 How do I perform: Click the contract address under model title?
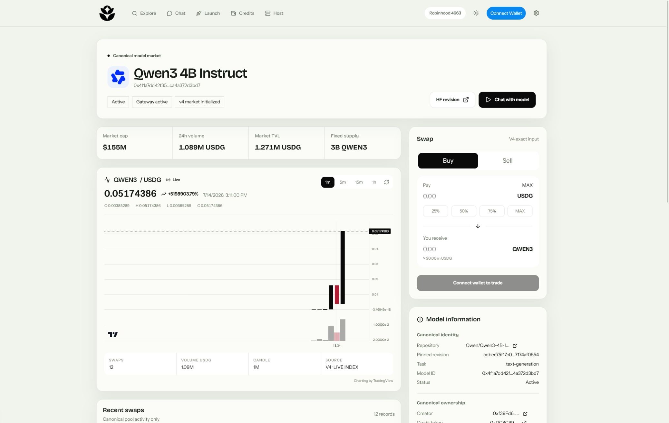pos(167,85)
